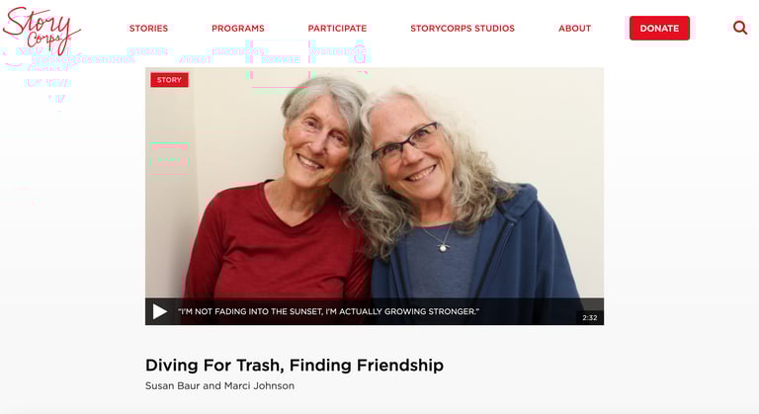759x414 pixels.
Task: Click the faded ghost DONATE text below nav
Action: (281, 59)
